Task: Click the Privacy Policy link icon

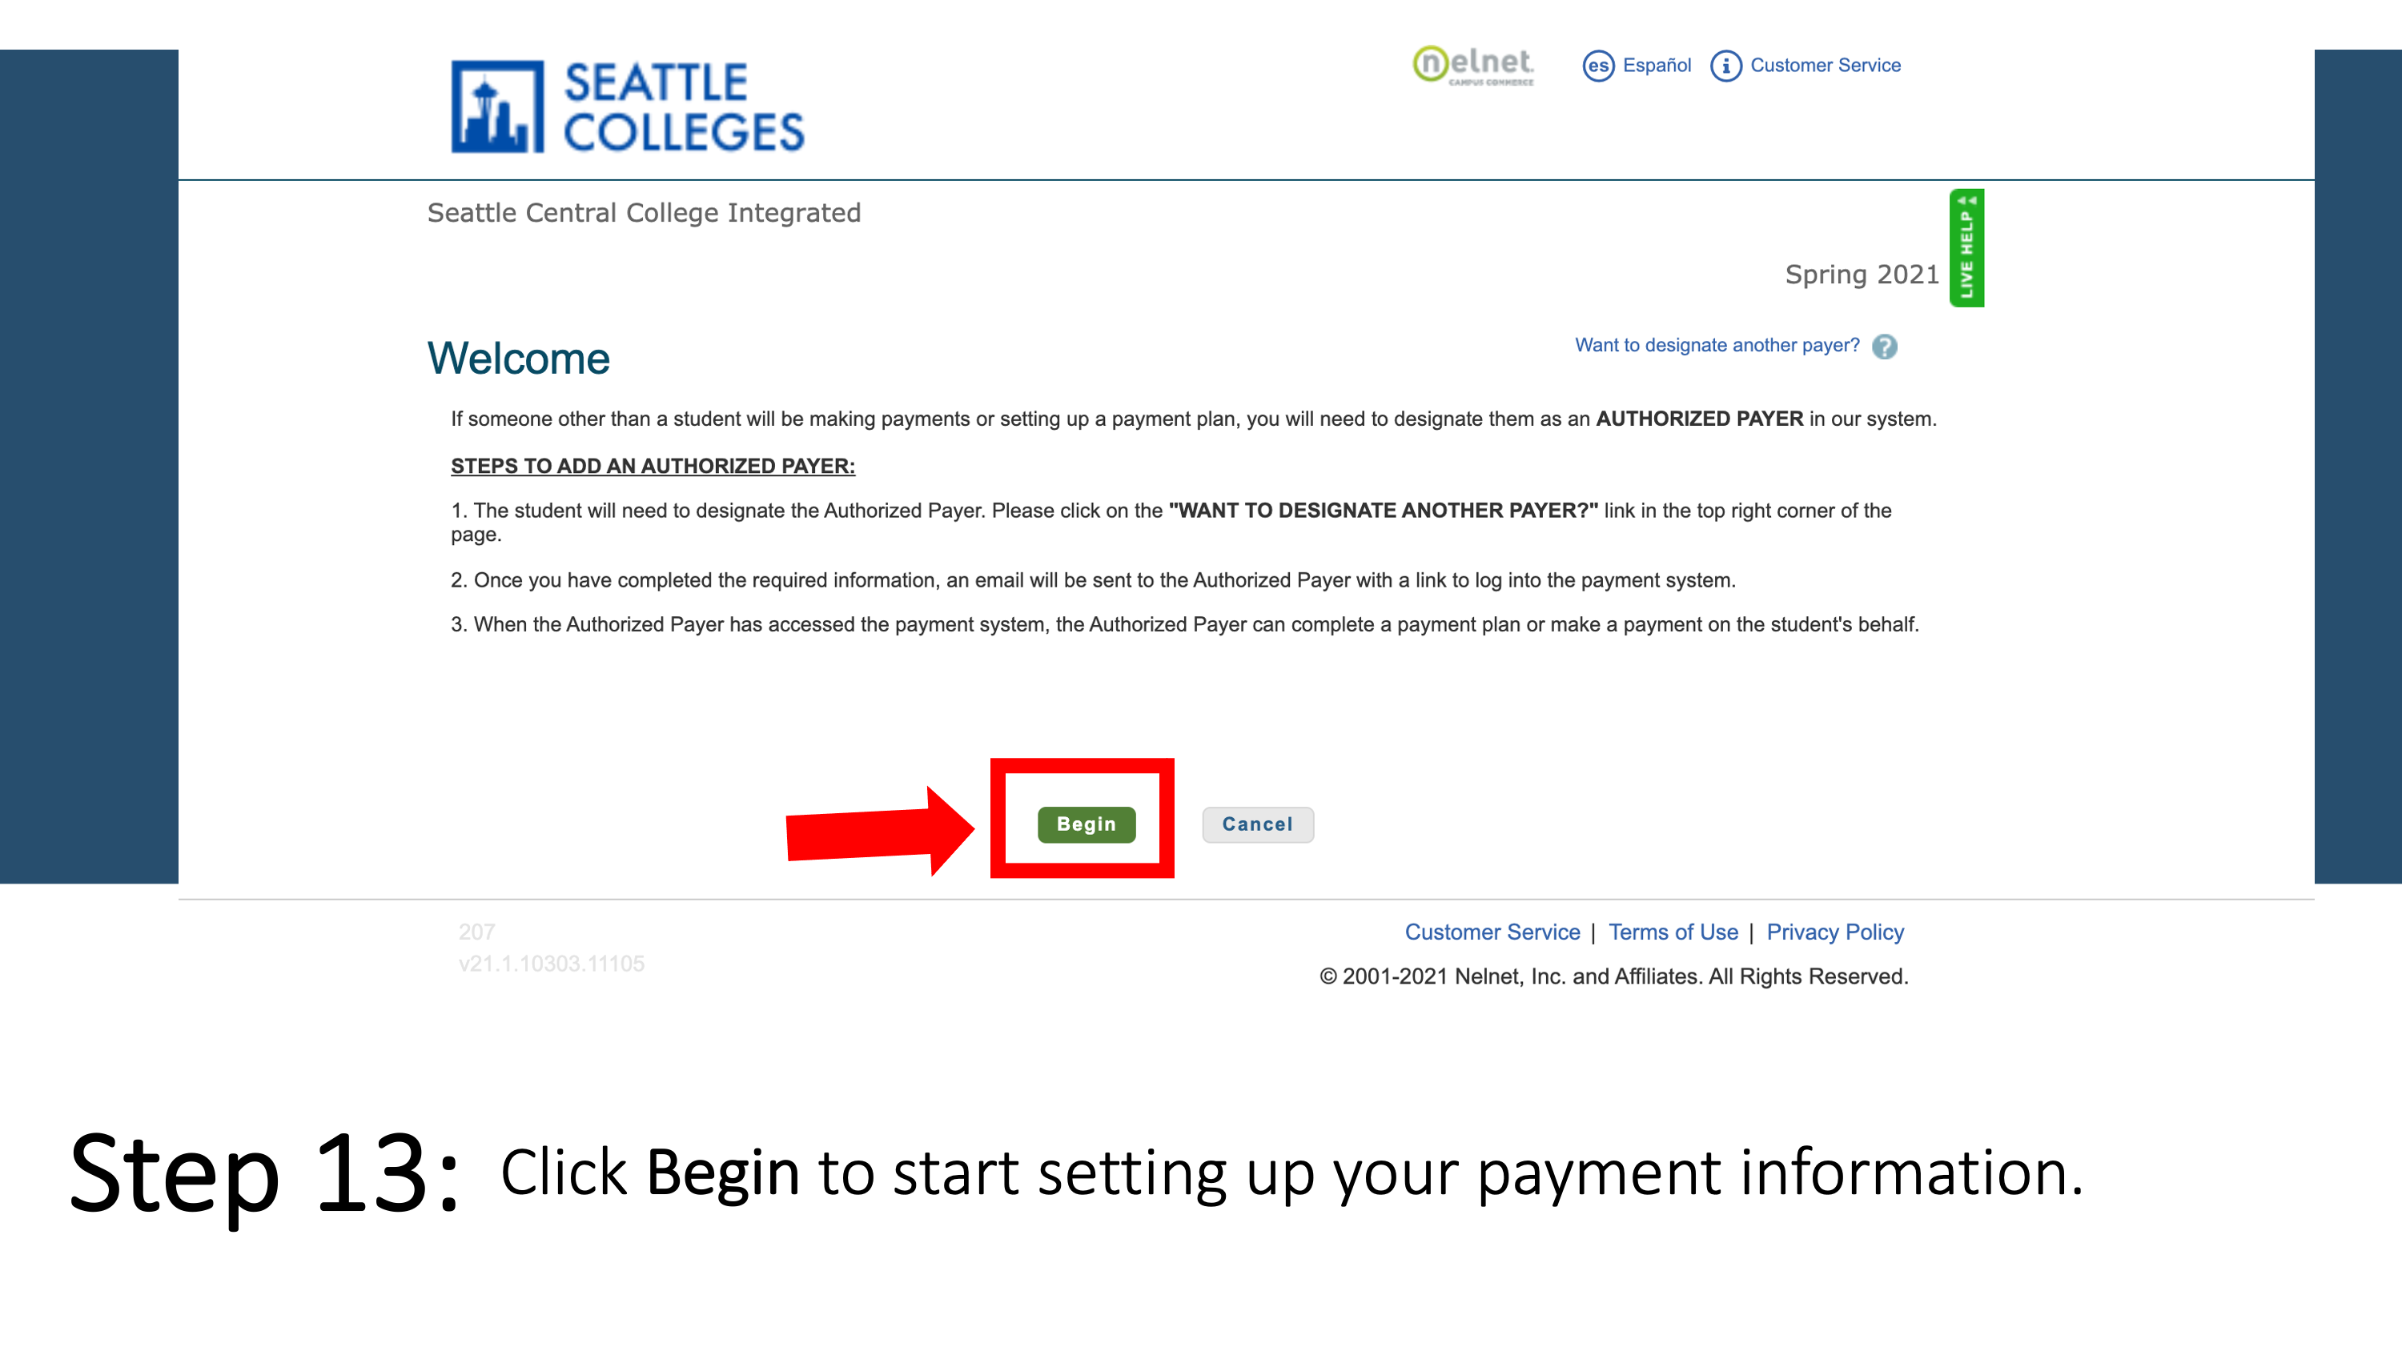Action: point(1834,932)
